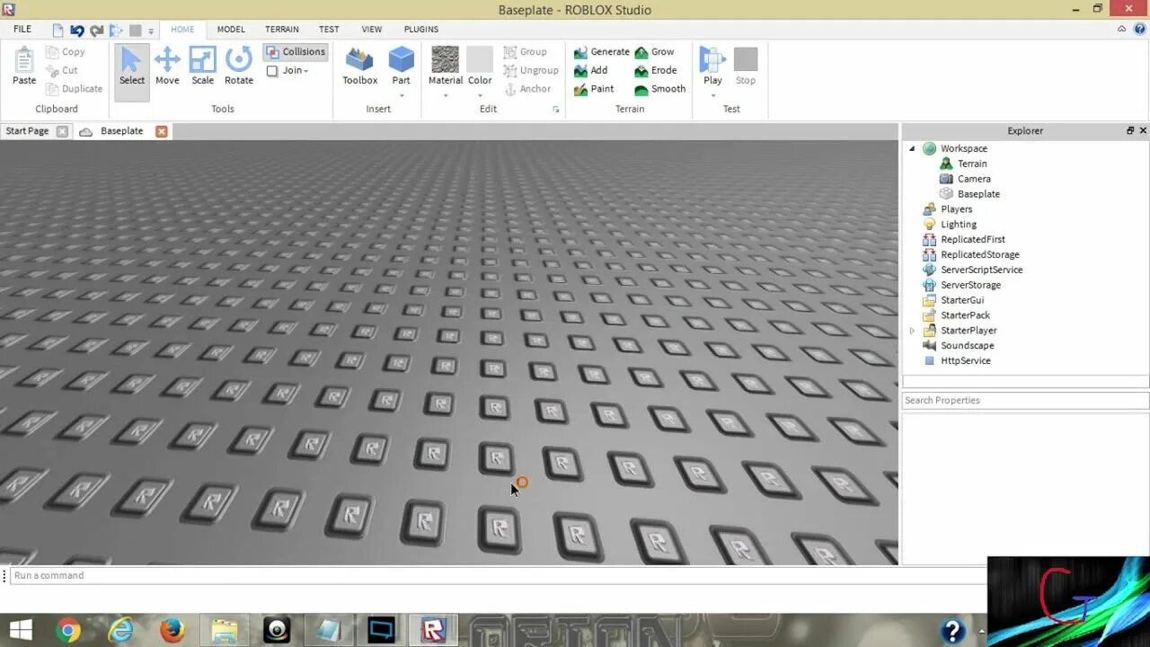
Task: Click the new file icon in quick access bar
Action: click(x=58, y=31)
